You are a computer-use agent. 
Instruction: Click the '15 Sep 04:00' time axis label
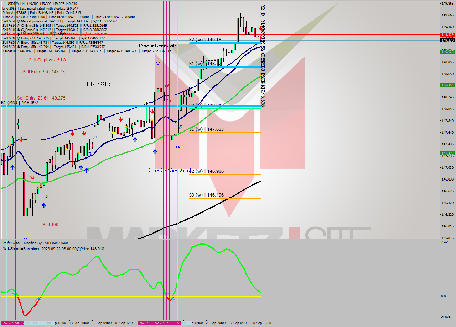[x=102, y=323]
